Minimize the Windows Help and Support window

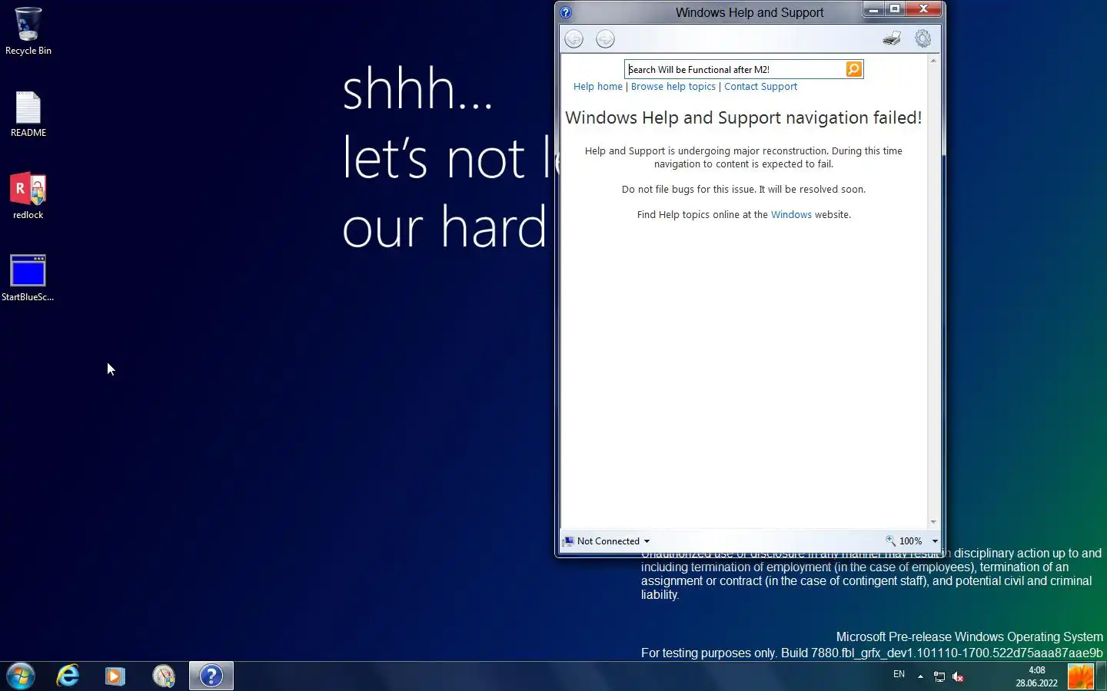[873, 9]
